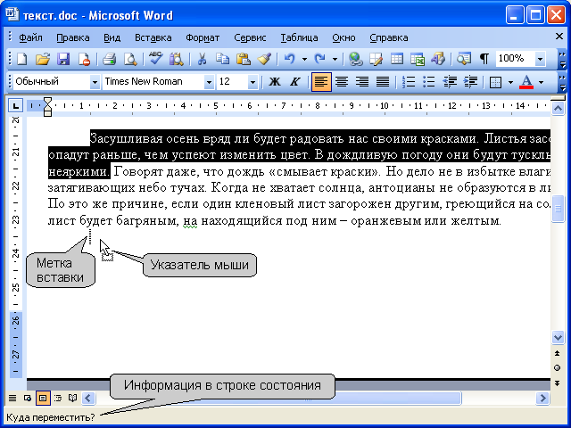Close the document with menu bar X
Image resolution: width=571 pixels, height=428 pixels.
click(x=559, y=36)
